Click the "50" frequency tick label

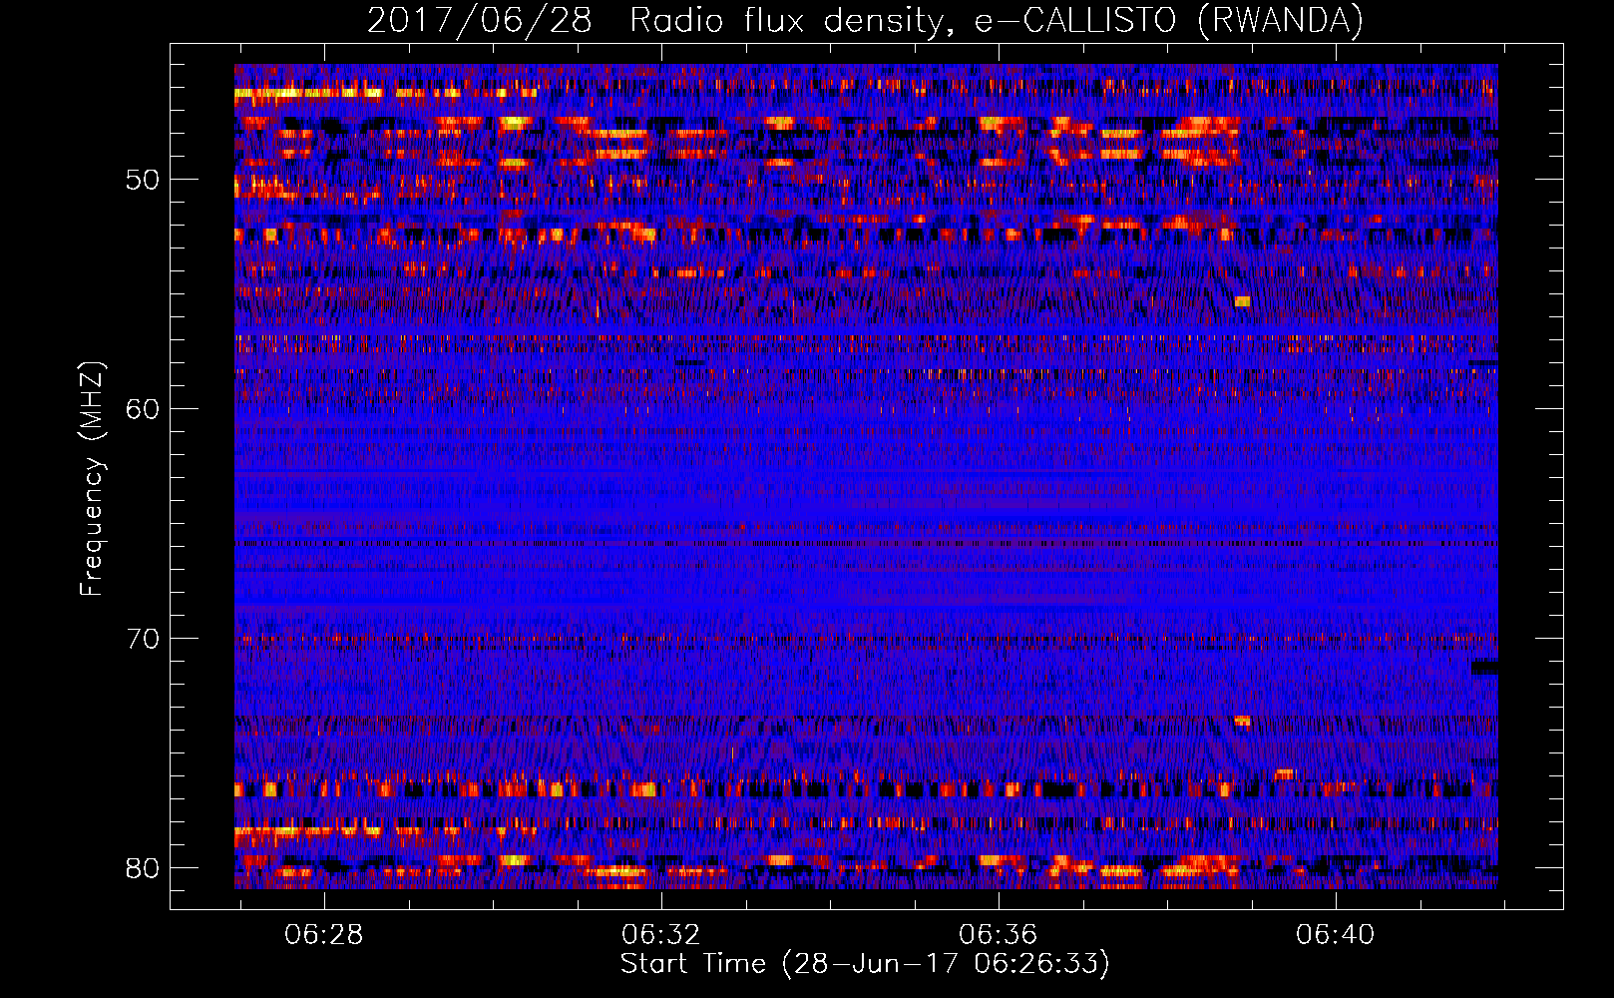(x=143, y=181)
